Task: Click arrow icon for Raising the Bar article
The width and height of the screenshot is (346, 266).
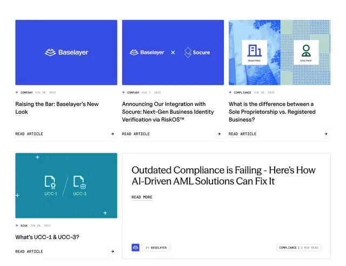Action: (112, 134)
